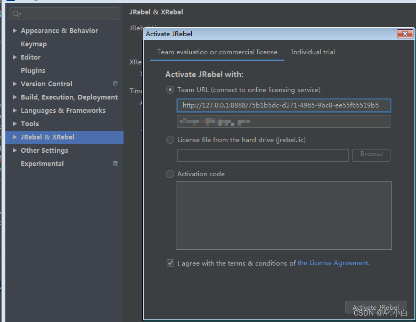The image size is (416, 322).
Task: Click the copy icon beside Experimental
Action: 116,163
